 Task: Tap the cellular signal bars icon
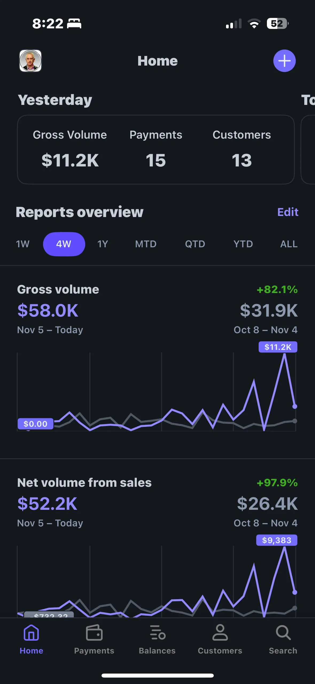click(234, 24)
